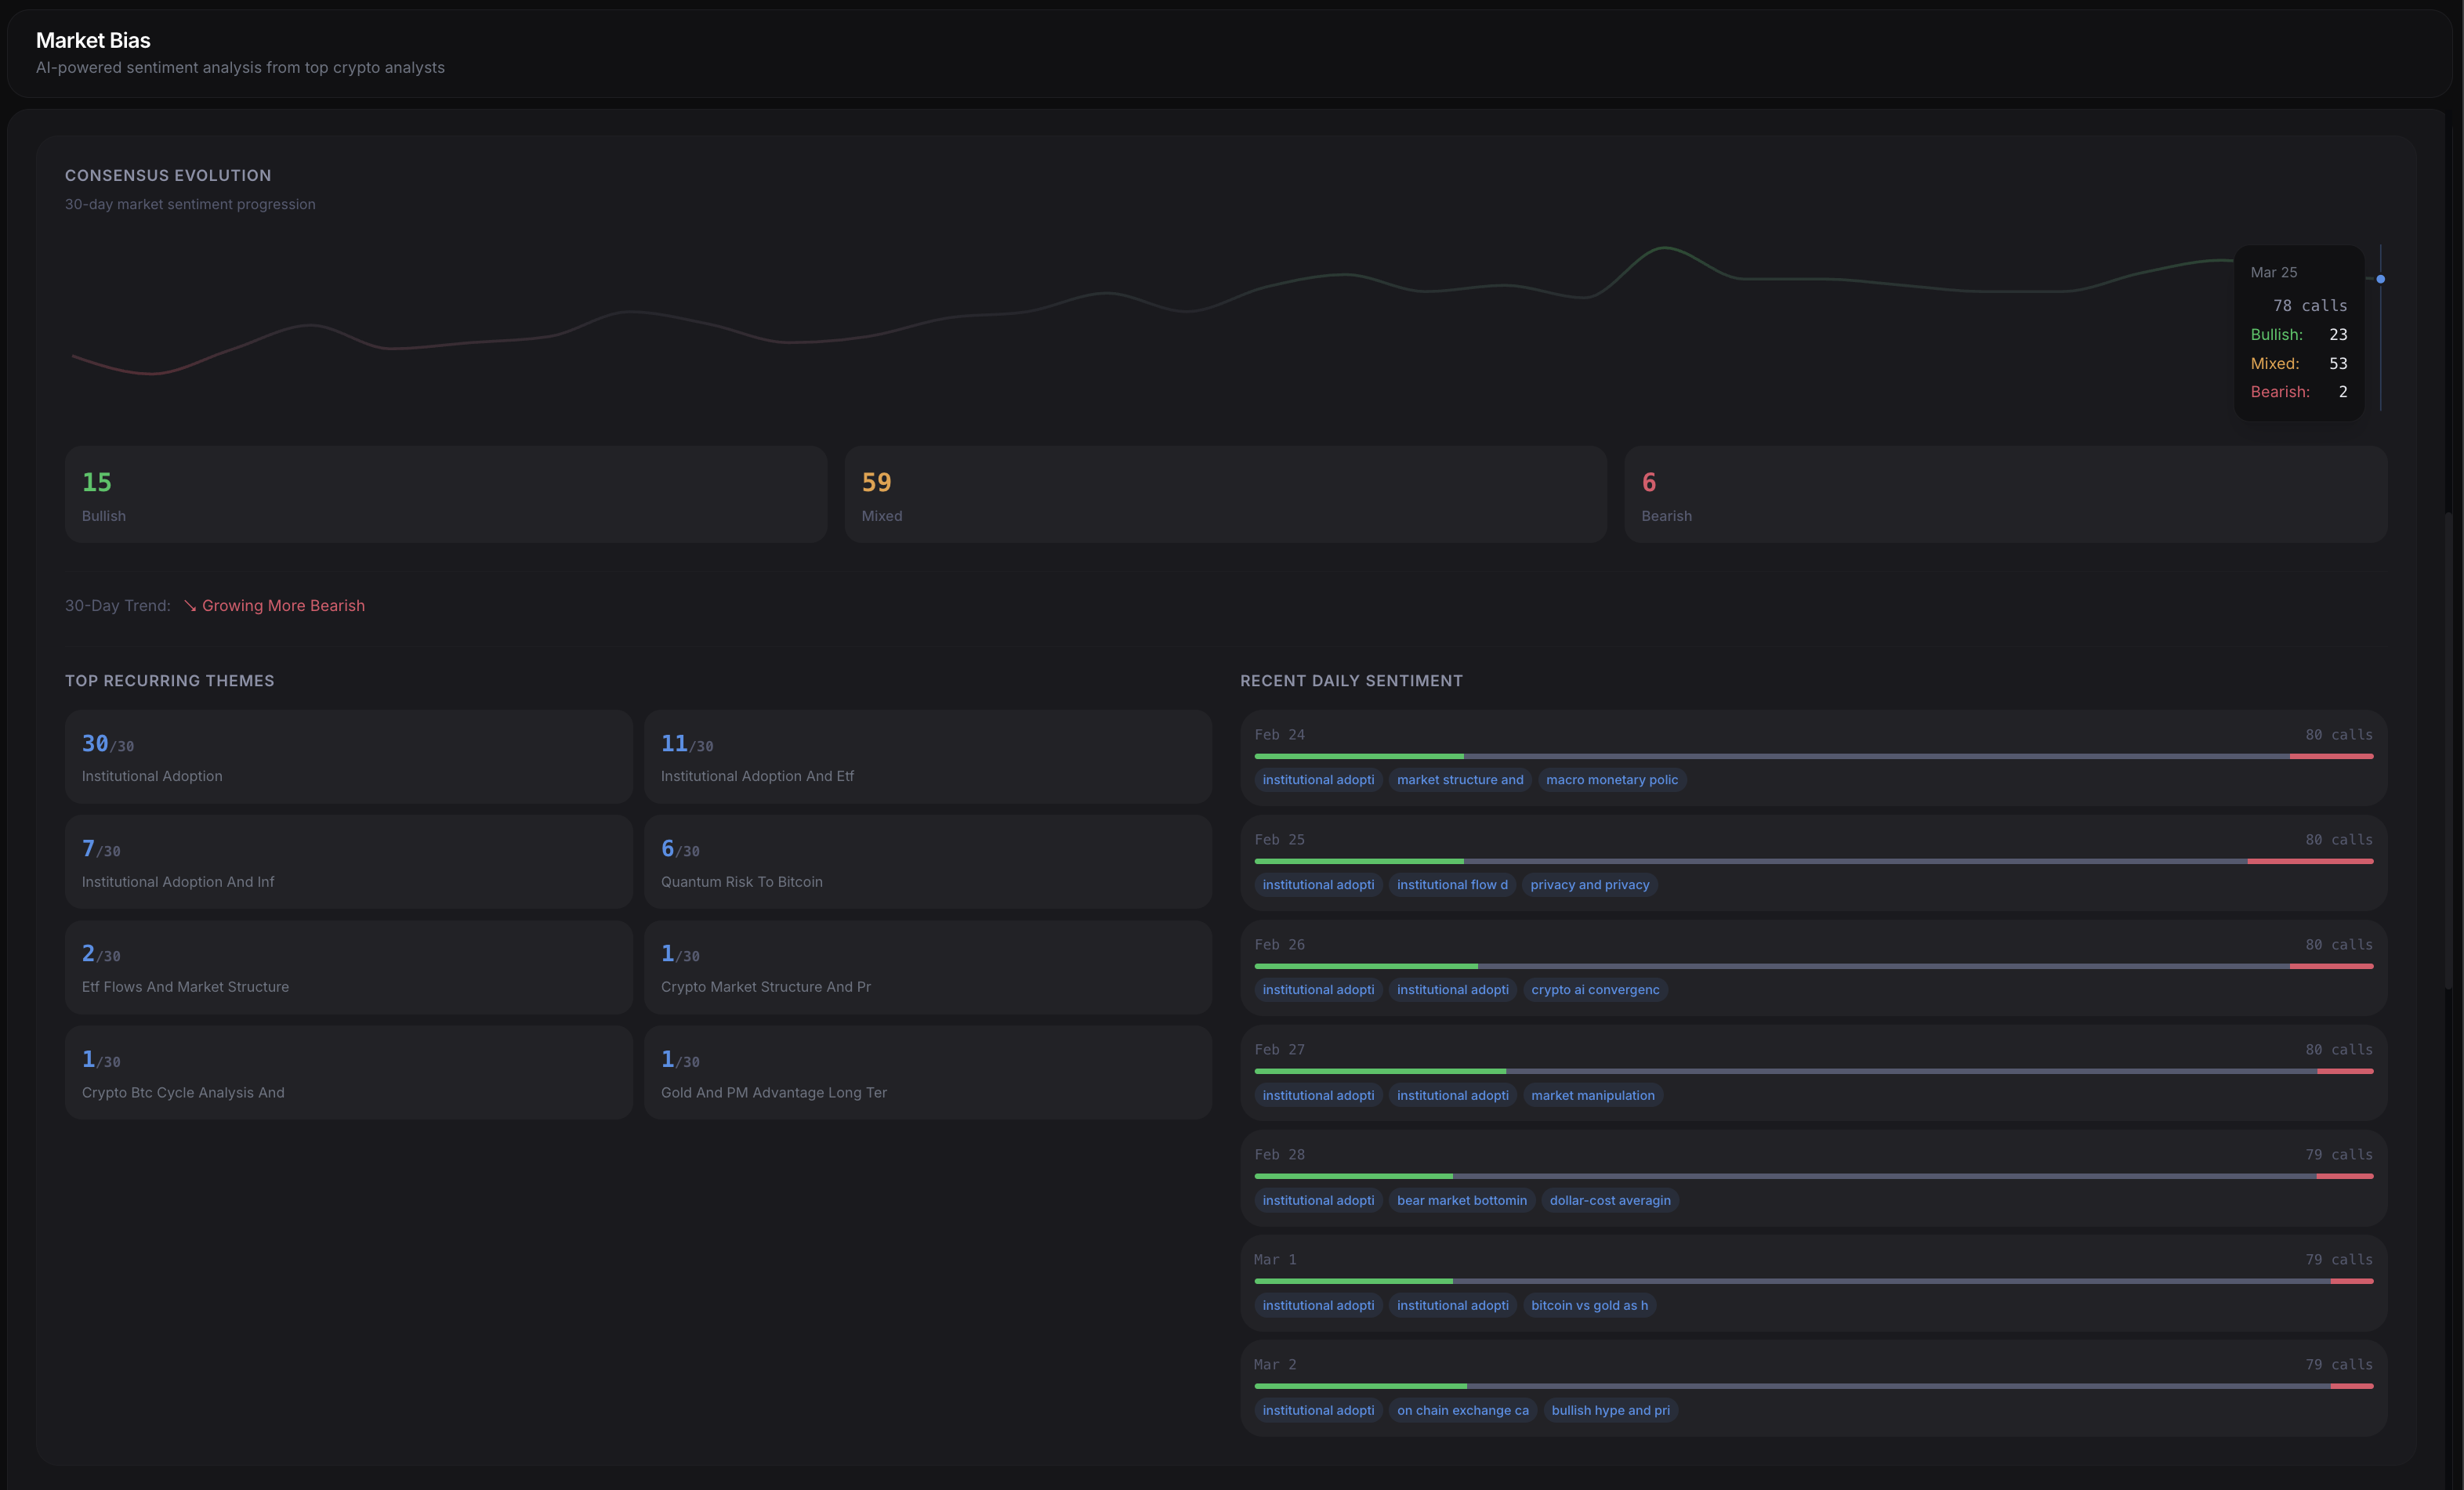Click the Growing More Bearish trend arrow icon
This screenshot has height=1490, width=2464.
pyautogui.click(x=190, y=606)
